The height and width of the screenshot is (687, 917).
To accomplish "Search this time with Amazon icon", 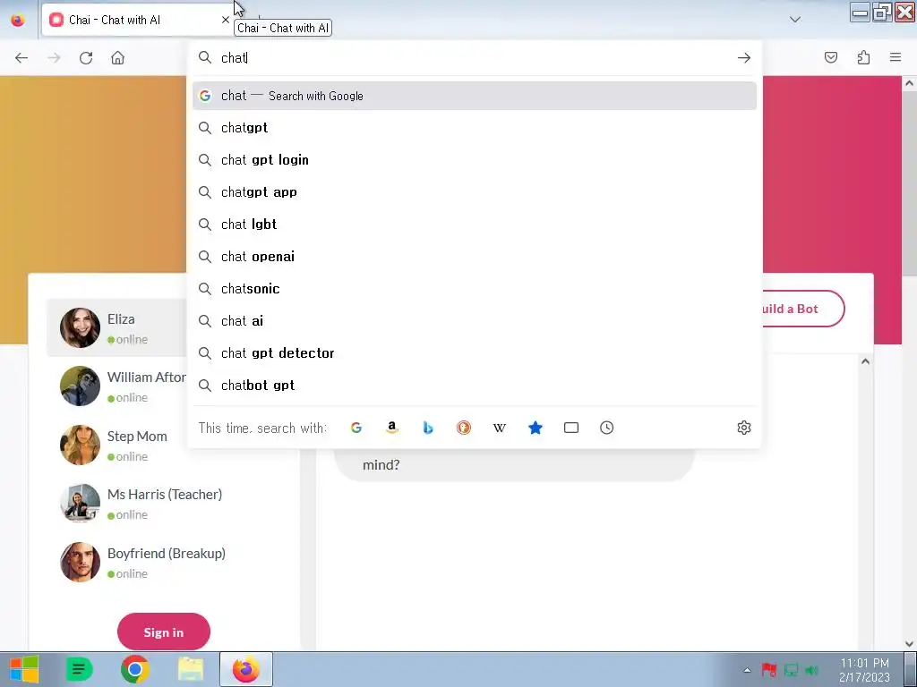I will 392,428.
